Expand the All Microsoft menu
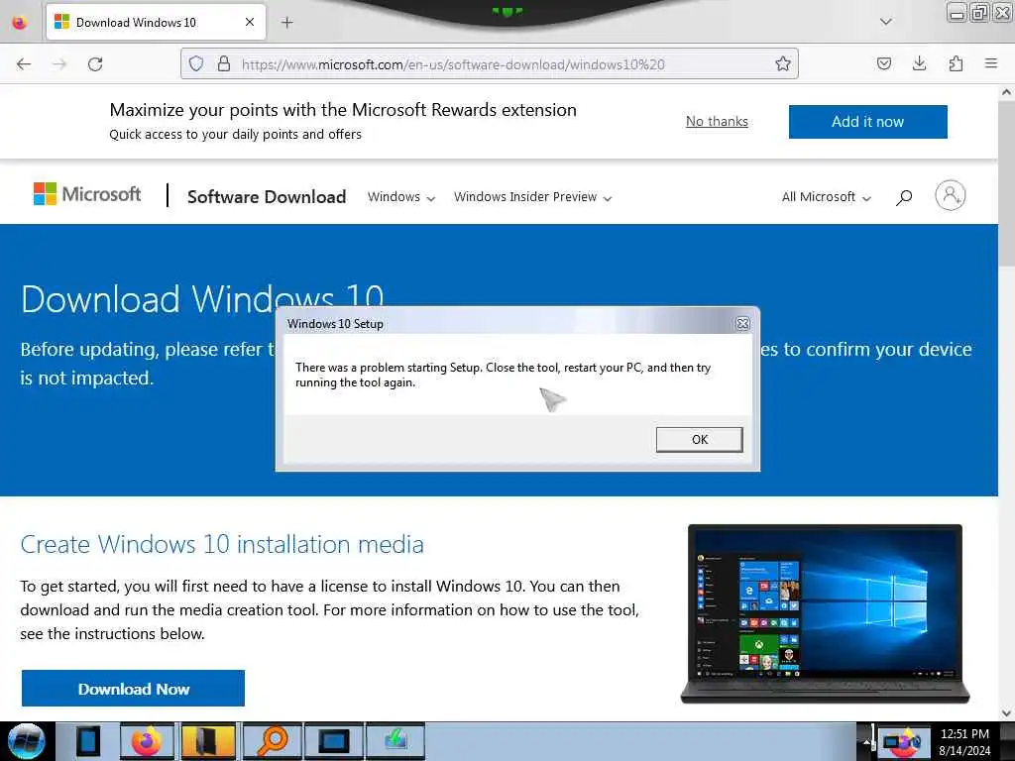This screenshot has width=1015, height=761. pos(826,197)
